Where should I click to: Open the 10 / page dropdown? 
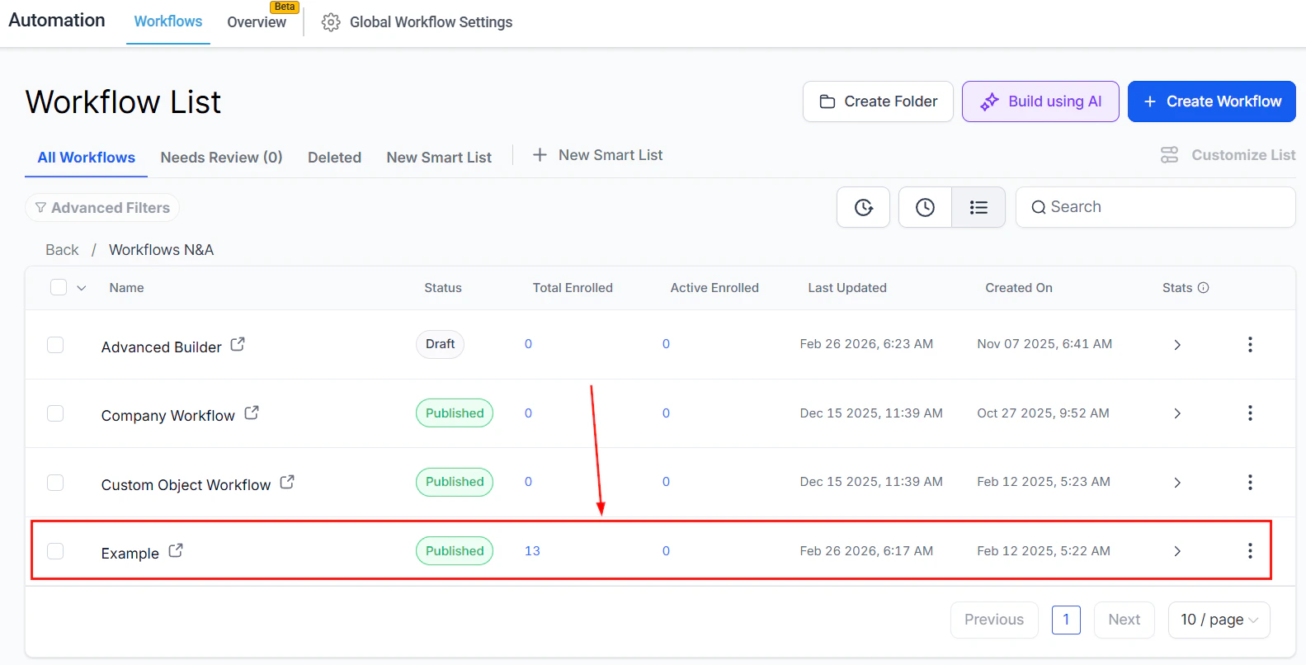[x=1219, y=620]
